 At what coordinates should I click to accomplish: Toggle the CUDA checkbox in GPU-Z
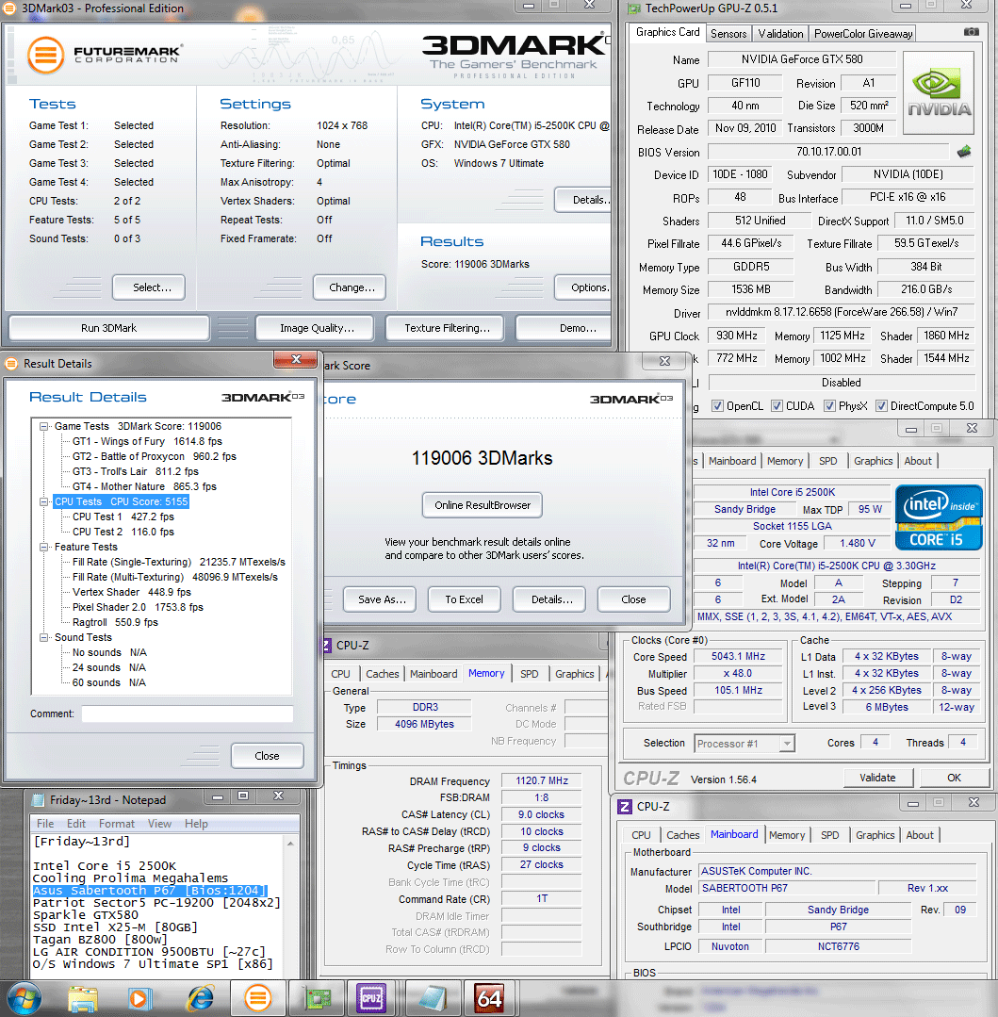[777, 406]
